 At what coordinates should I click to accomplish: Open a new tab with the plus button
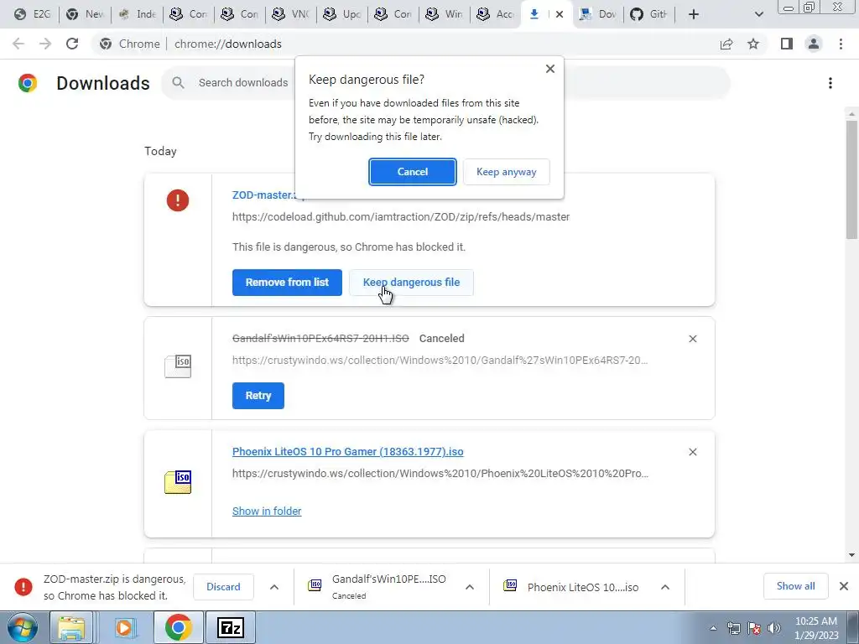click(x=694, y=14)
